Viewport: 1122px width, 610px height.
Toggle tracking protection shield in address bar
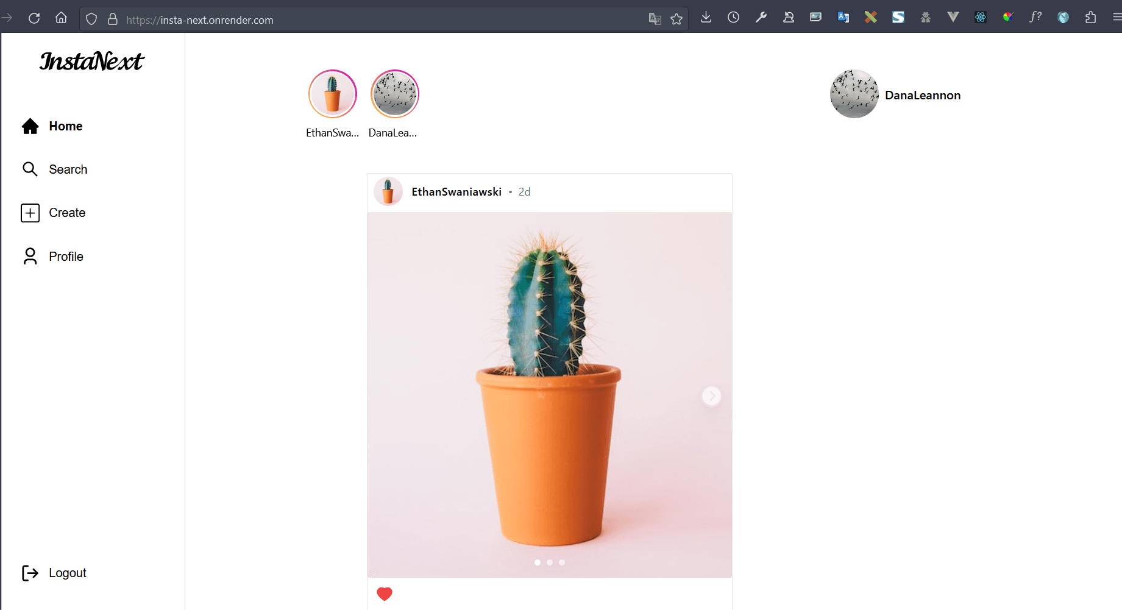click(x=91, y=18)
